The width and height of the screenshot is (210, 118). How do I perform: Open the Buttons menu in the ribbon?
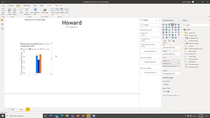point(57,11)
